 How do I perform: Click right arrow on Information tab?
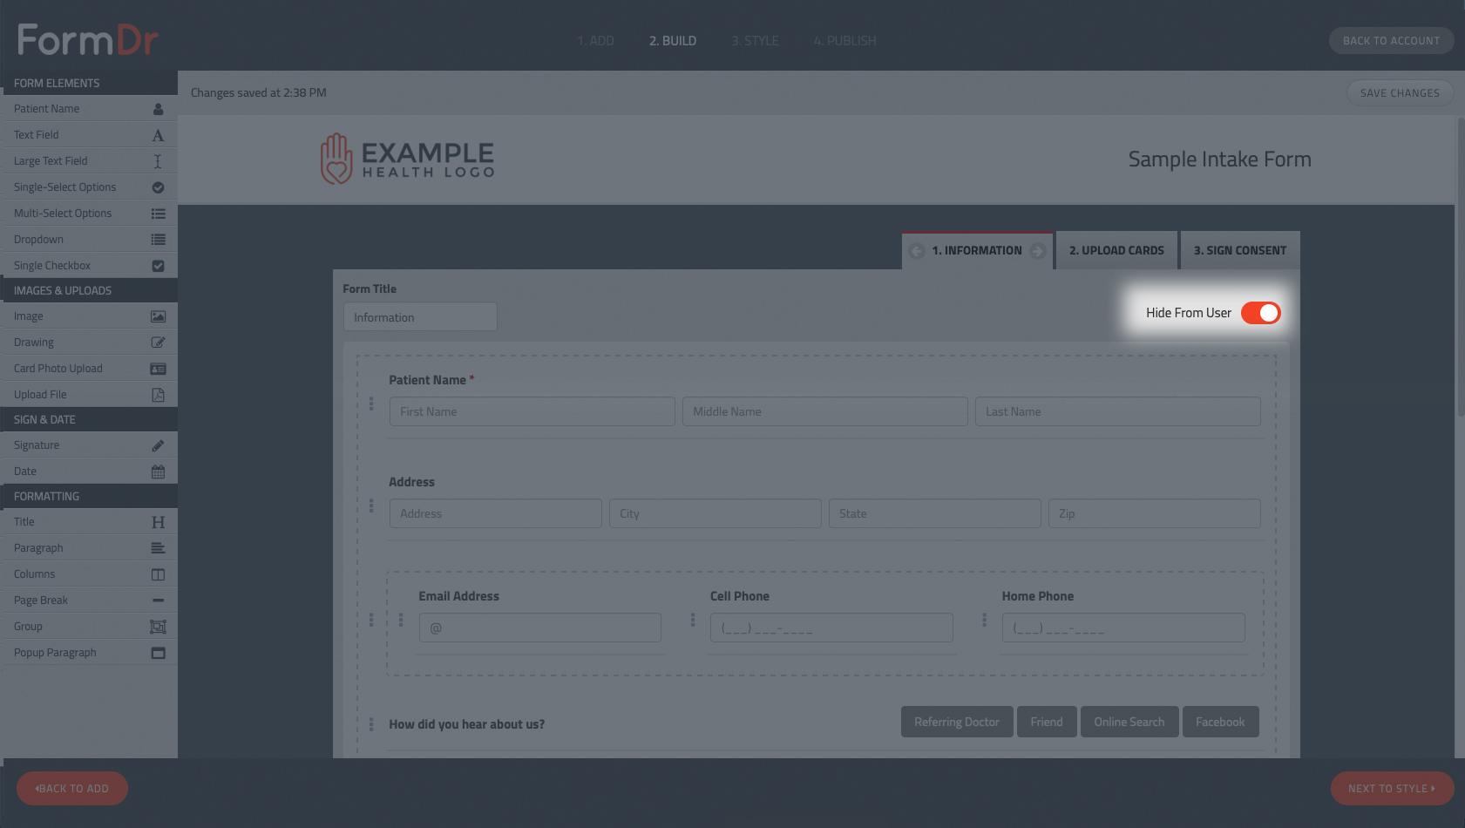(x=1037, y=251)
